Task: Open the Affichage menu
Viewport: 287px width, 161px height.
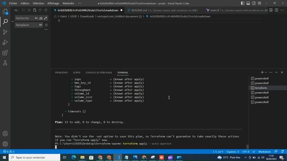Action: click(x=53, y=3)
